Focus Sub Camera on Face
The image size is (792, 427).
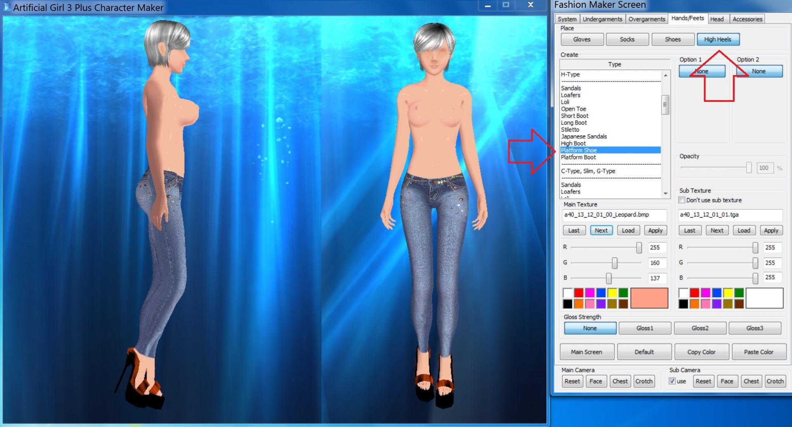click(x=727, y=381)
